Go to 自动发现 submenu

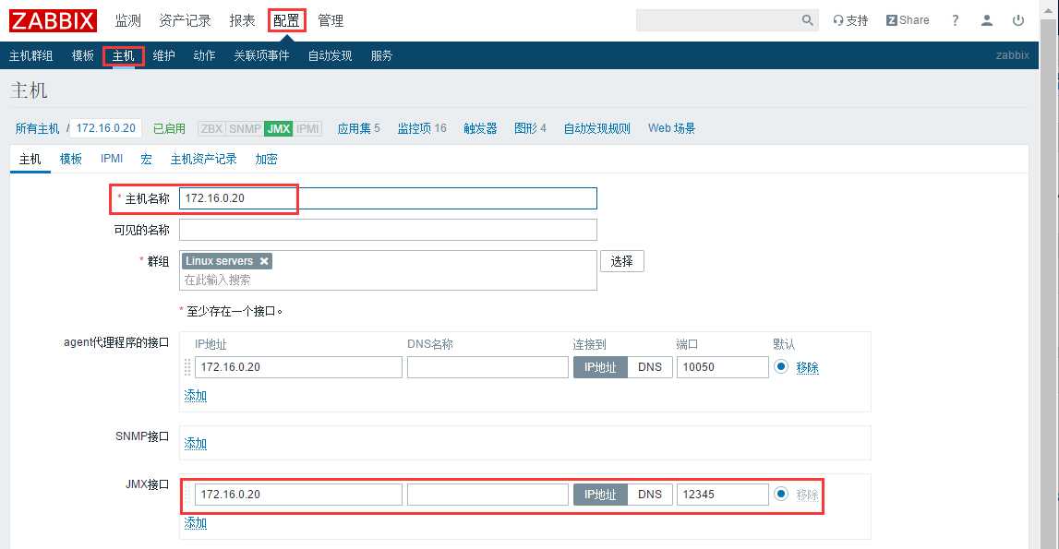(x=331, y=55)
